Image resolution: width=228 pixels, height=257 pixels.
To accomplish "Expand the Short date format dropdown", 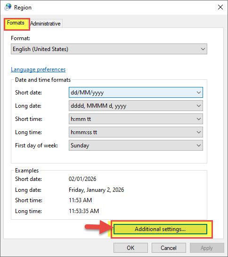I will click(x=136, y=93).
